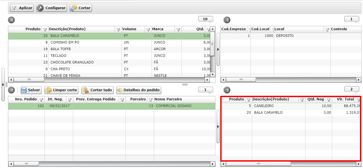Screen dimensions: 363x168
Task: Click filter icon on Qtd. Neg column
Action: [x=328, y=100]
